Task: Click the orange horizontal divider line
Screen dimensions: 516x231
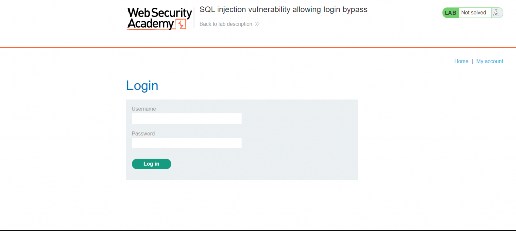Action: point(258,47)
